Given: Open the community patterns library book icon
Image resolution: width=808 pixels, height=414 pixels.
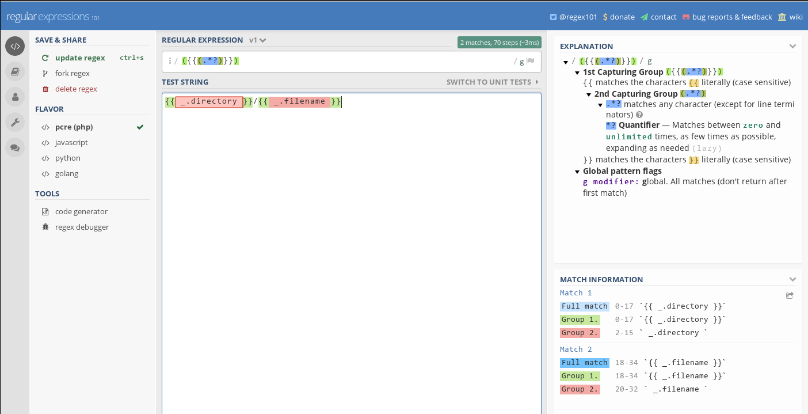Looking at the screenshot, I should (x=14, y=71).
